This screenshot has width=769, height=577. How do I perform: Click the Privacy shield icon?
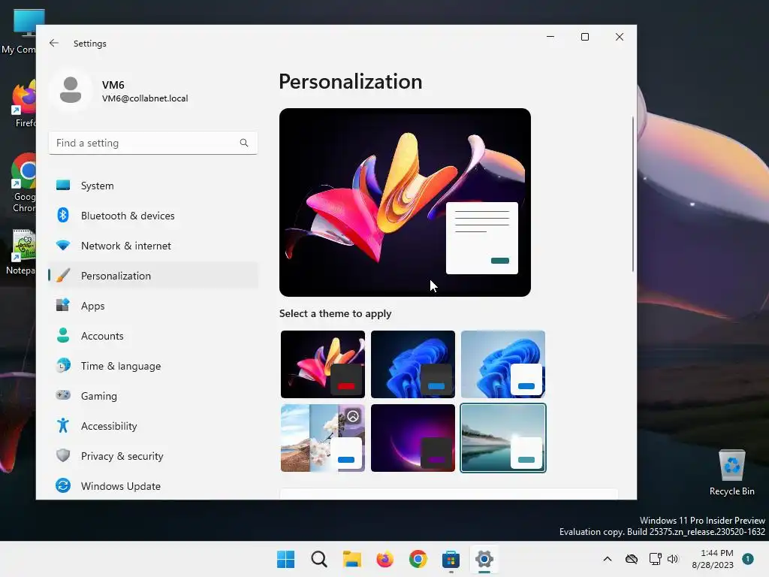pyautogui.click(x=63, y=455)
